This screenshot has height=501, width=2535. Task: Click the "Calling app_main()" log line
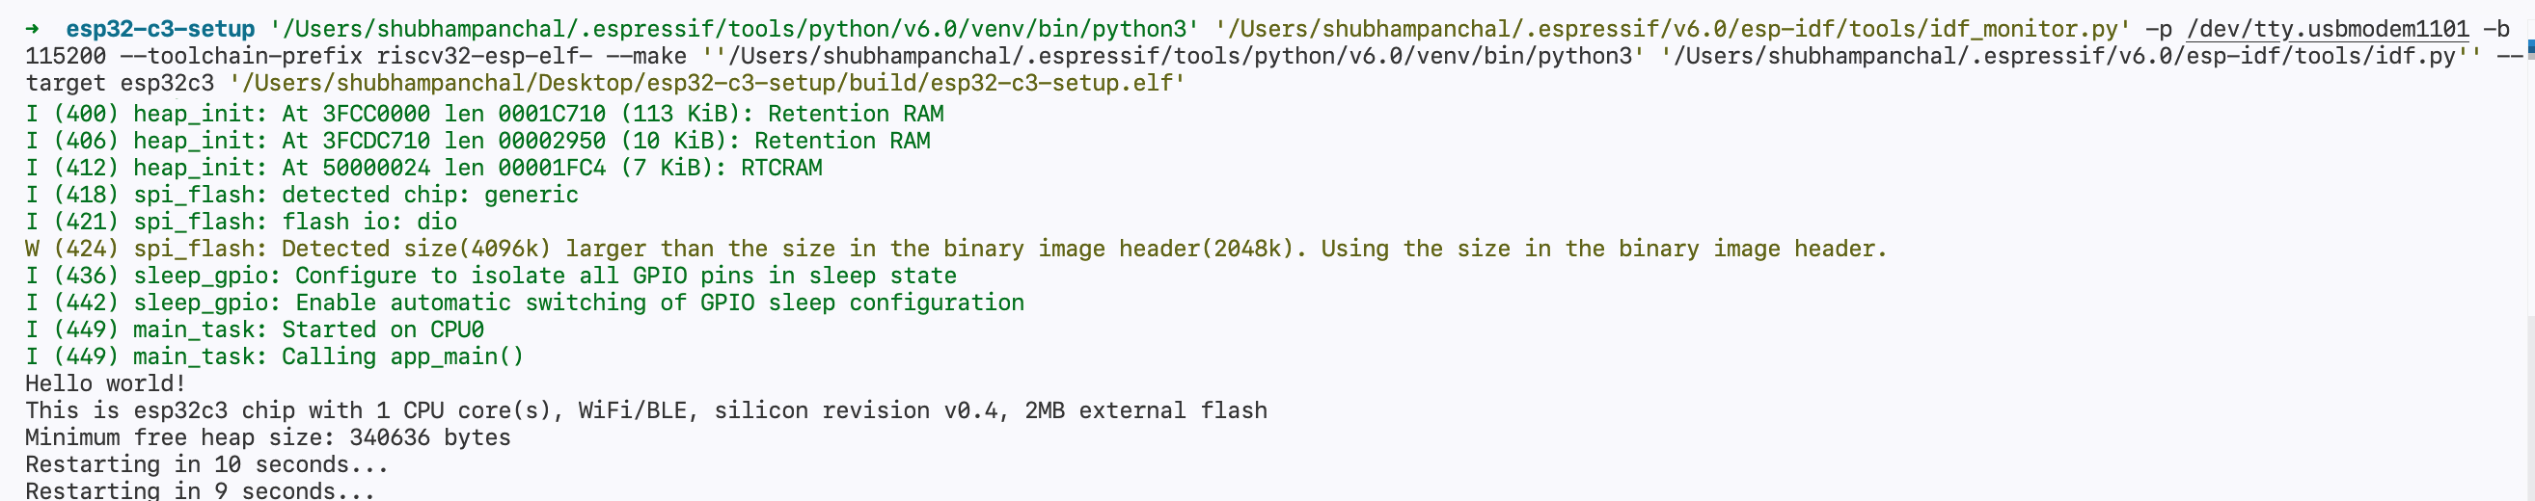click(x=275, y=356)
